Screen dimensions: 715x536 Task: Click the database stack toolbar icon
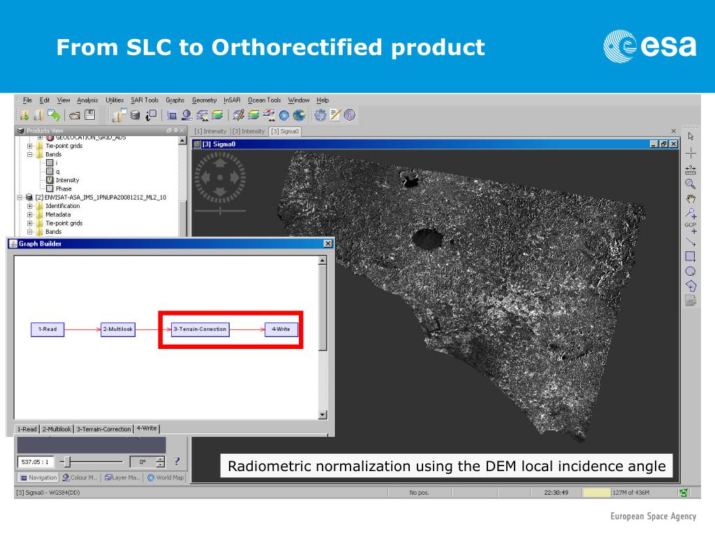point(135,115)
